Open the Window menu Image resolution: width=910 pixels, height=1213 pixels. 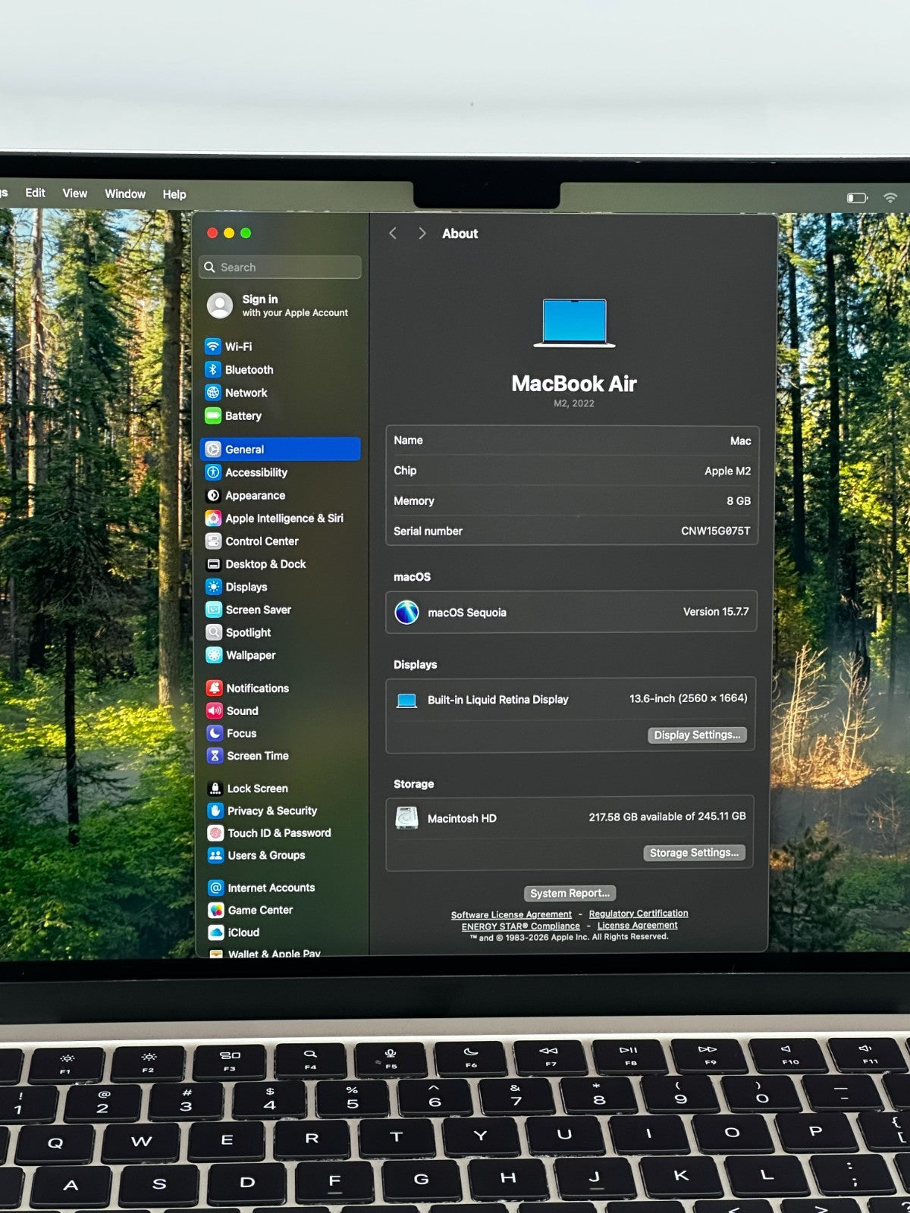[x=125, y=194]
